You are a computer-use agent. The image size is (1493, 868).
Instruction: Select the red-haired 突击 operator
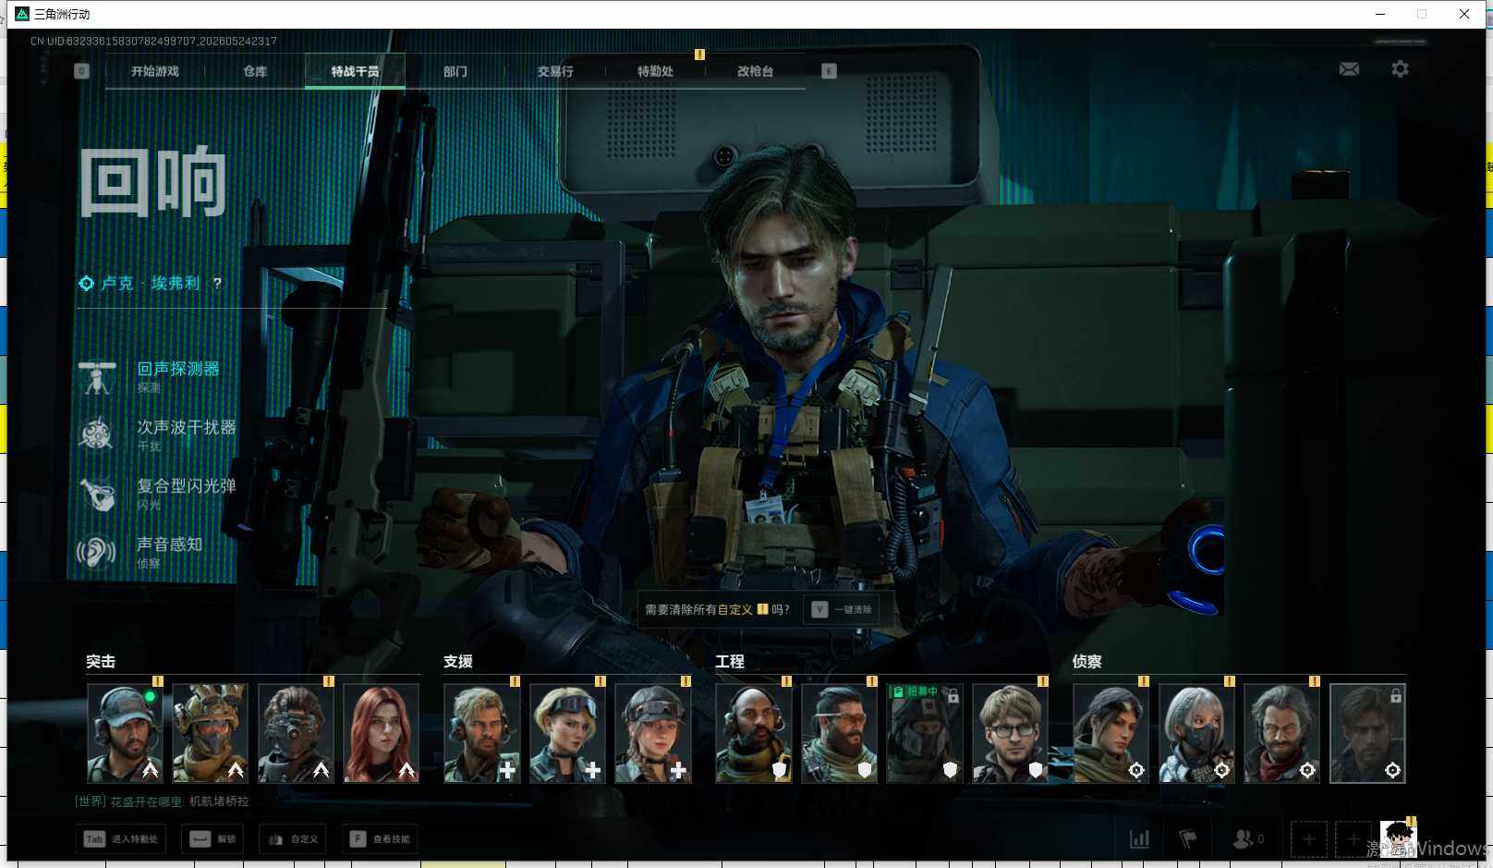click(x=381, y=733)
